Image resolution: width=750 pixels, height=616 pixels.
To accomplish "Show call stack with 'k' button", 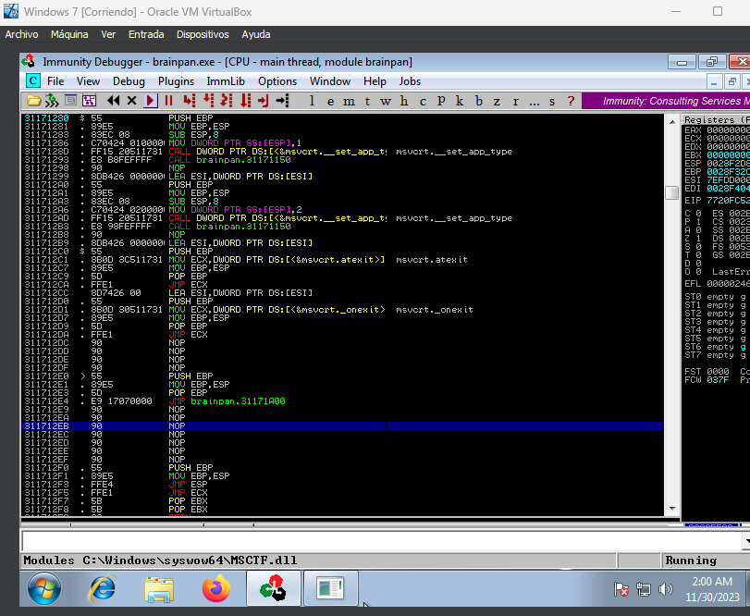I will pyautogui.click(x=460, y=101).
